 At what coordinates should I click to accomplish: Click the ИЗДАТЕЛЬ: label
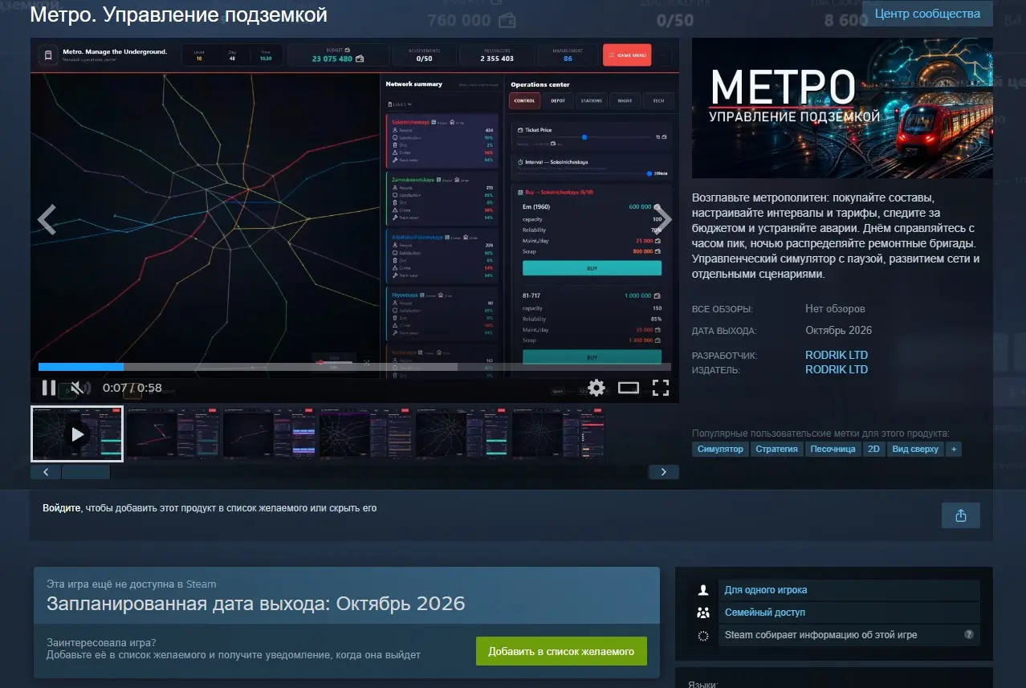716,370
